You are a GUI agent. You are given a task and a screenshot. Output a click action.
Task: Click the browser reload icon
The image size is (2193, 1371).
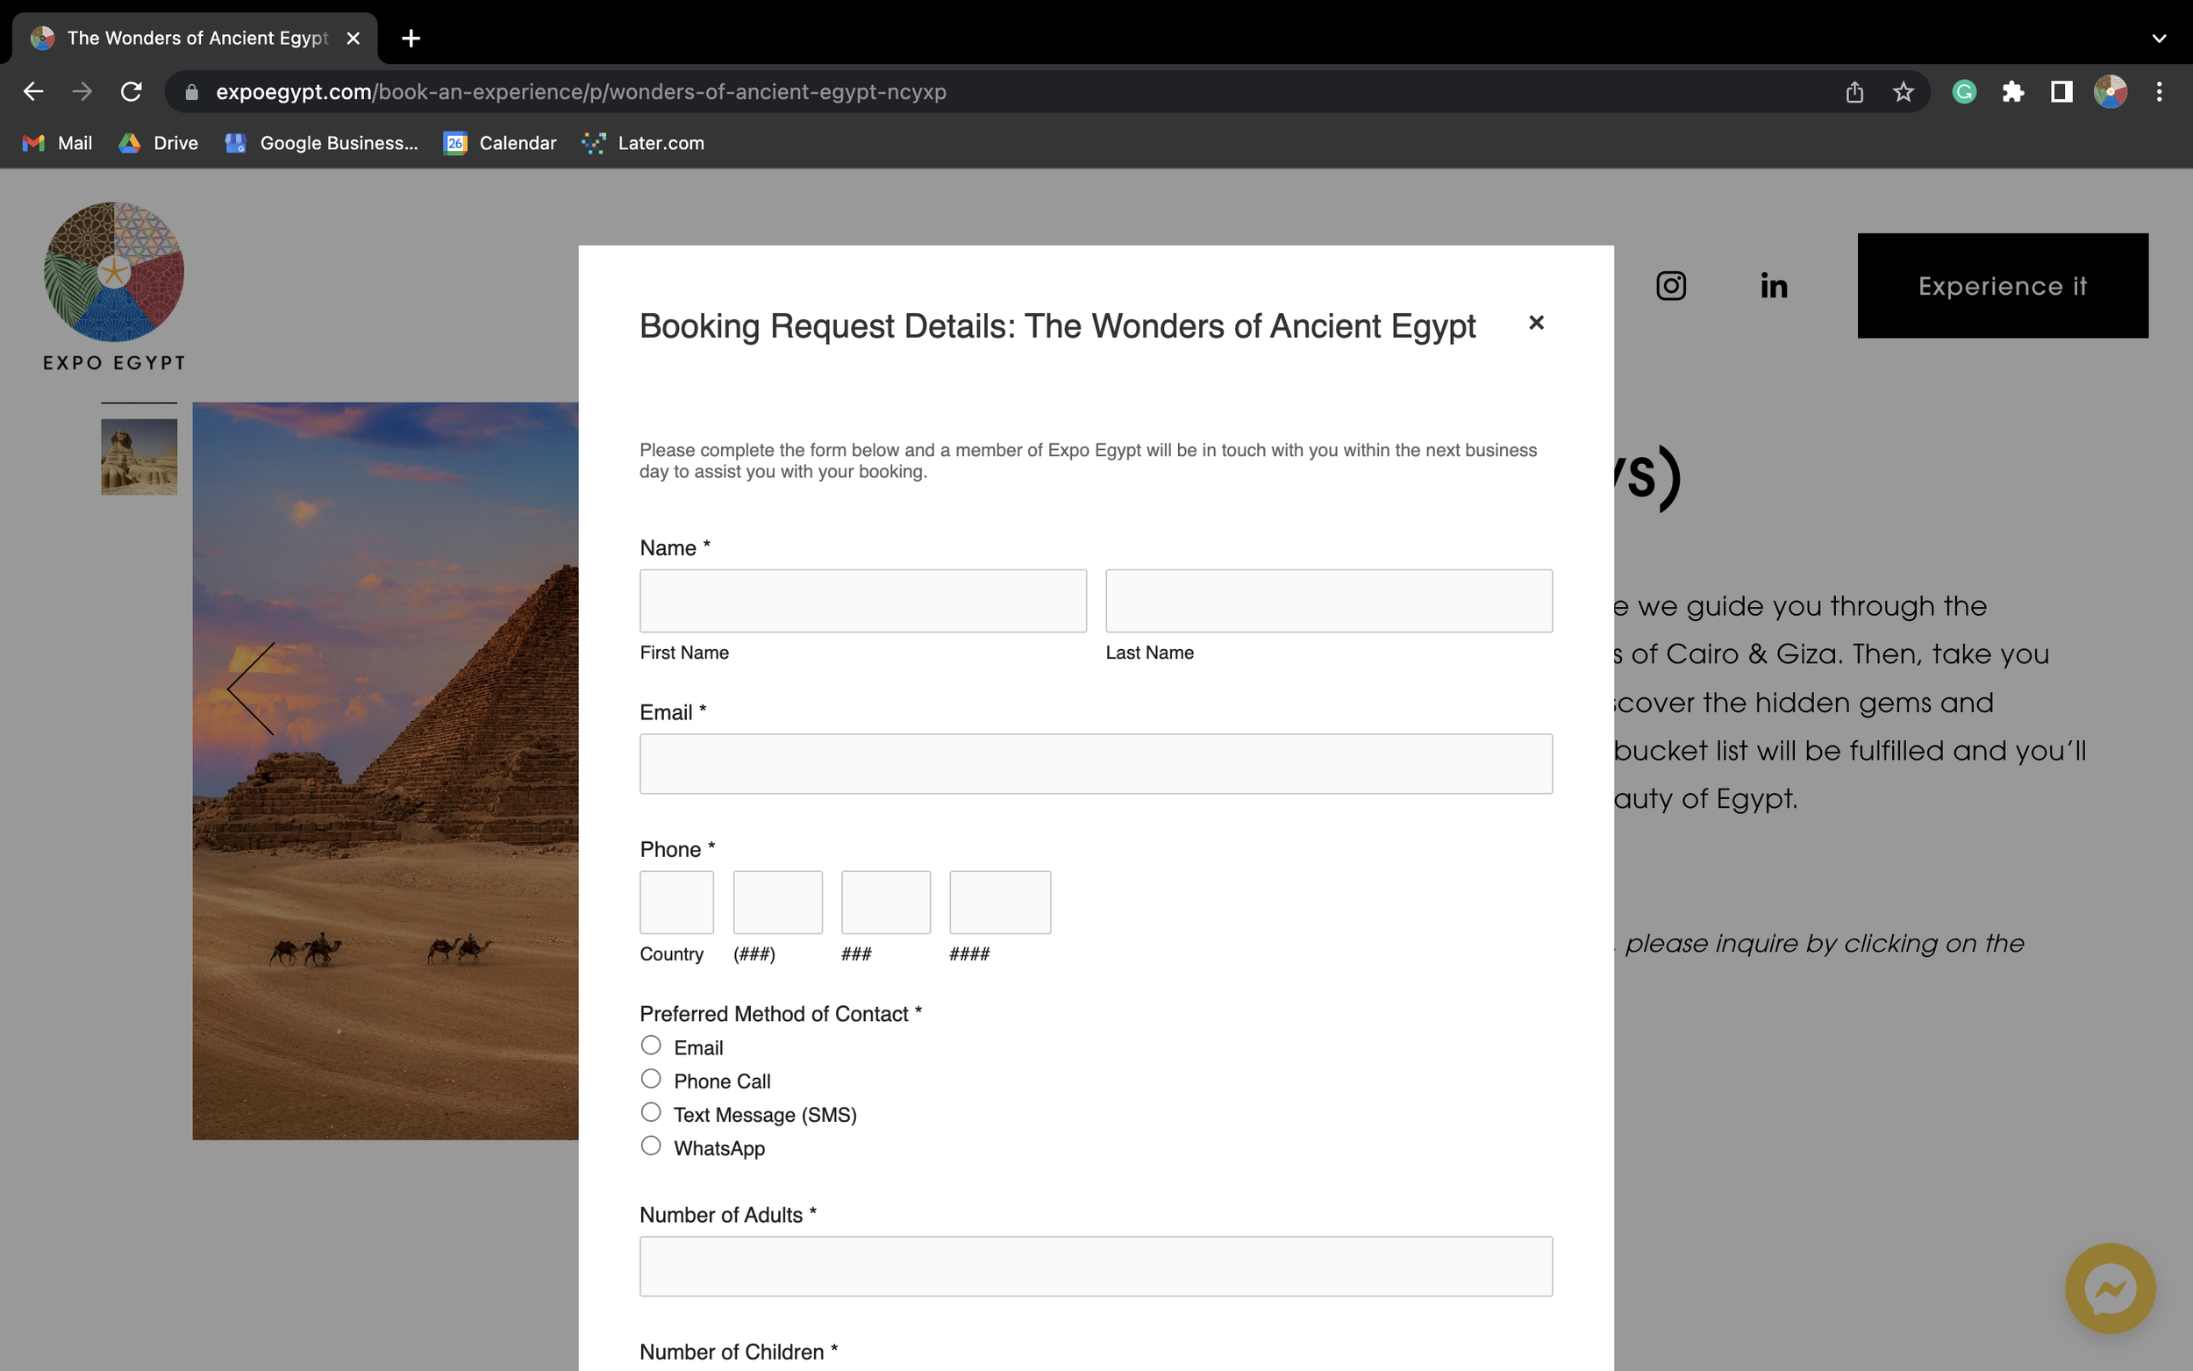click(x=132, y=91)
